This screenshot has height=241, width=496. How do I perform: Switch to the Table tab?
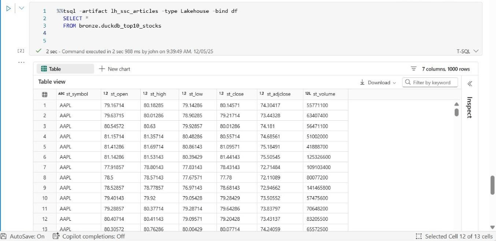[51, 69]
